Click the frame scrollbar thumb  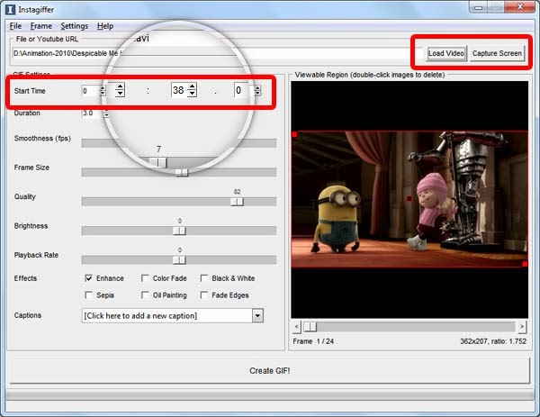[x=310, y=327]
